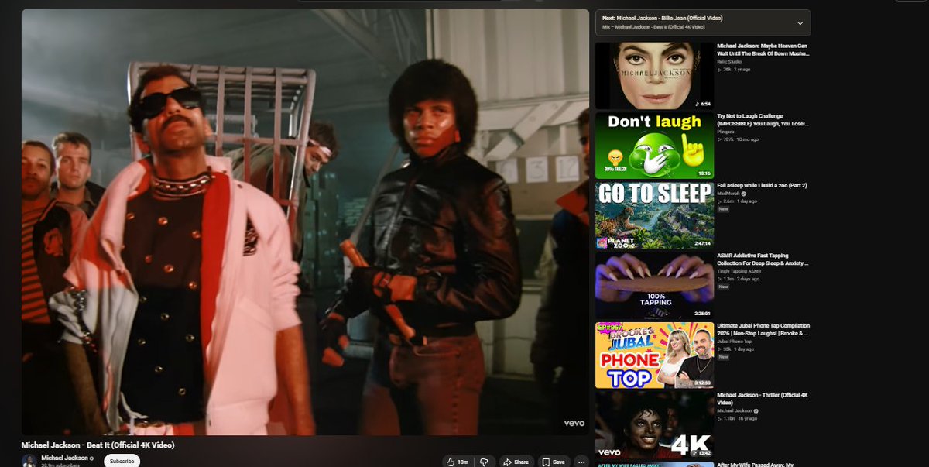Open Don't laugh challenge thumbnail

pyautogui.click(x=654, y=146)
